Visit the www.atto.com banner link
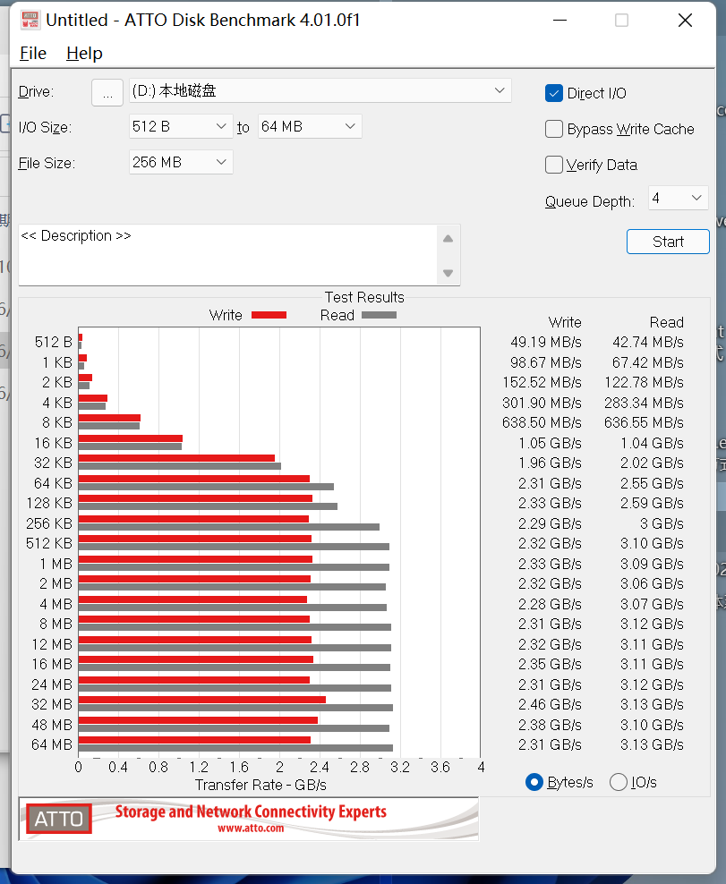Screen dimensions: 726x884 pyautogui.click(x=251, y=829)
